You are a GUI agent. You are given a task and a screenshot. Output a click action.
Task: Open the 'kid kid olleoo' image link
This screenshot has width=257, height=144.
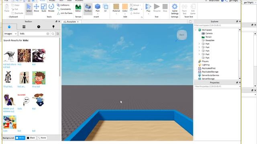pyautogui.click(x=10, y=66)
